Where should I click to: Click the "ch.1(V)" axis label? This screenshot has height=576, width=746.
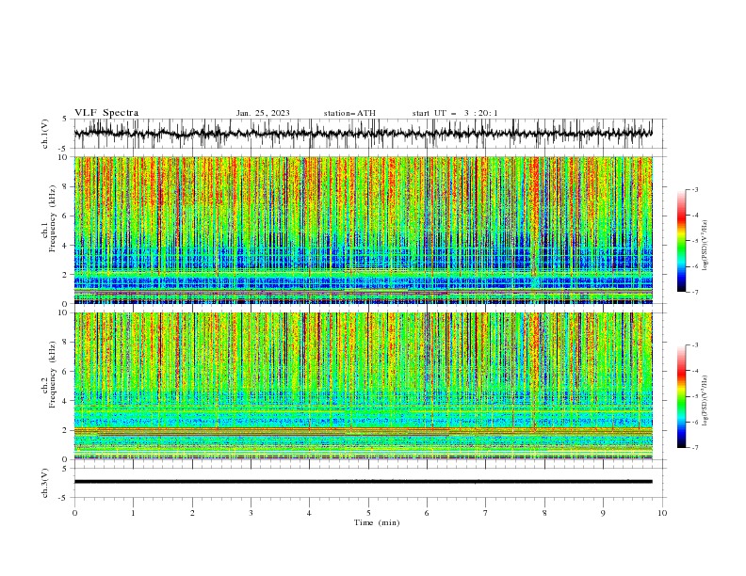45,134
